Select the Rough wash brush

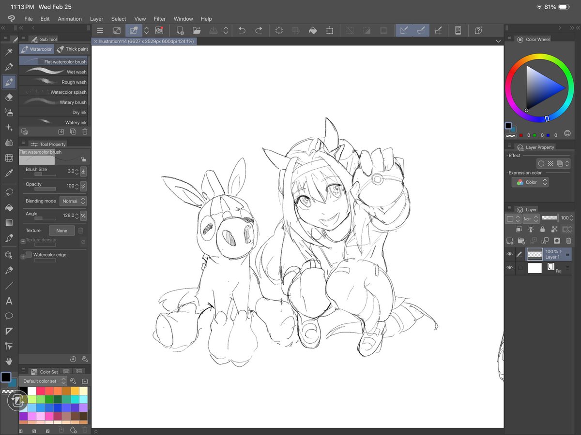coord(53,82)
